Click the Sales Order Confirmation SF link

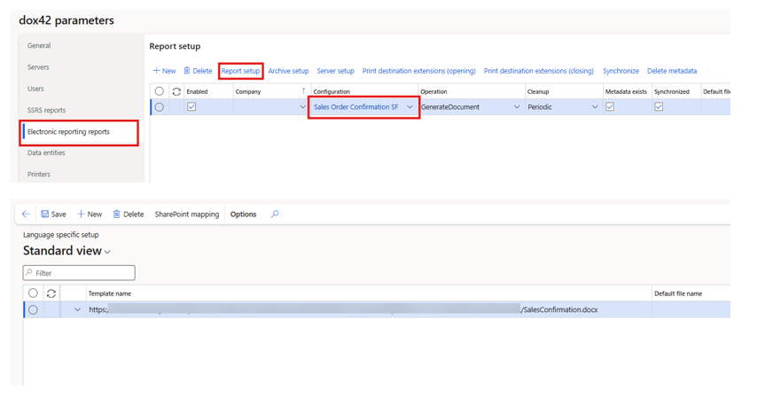(356, 107)
